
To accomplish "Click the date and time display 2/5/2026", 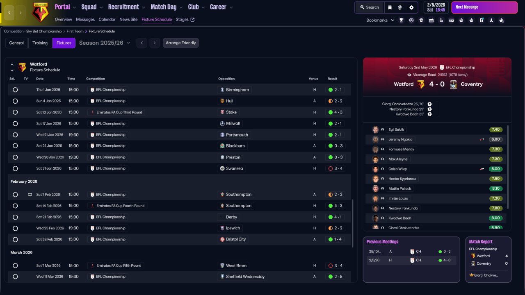I will pyautogui.click(x=436, y=7).
